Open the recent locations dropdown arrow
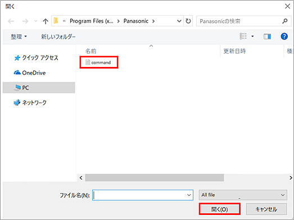294x220 pixels. click(36, 21)
